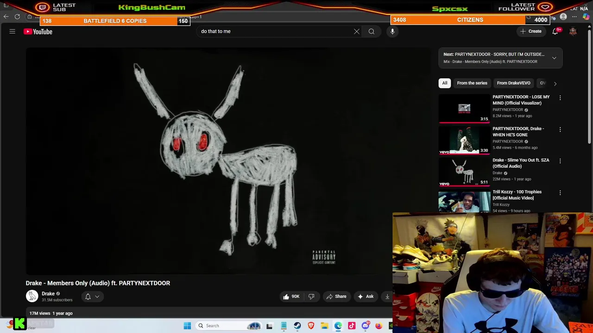Open options for WHEN HE'S GONE video
593x333 pixels.
[x=560, y=129]
